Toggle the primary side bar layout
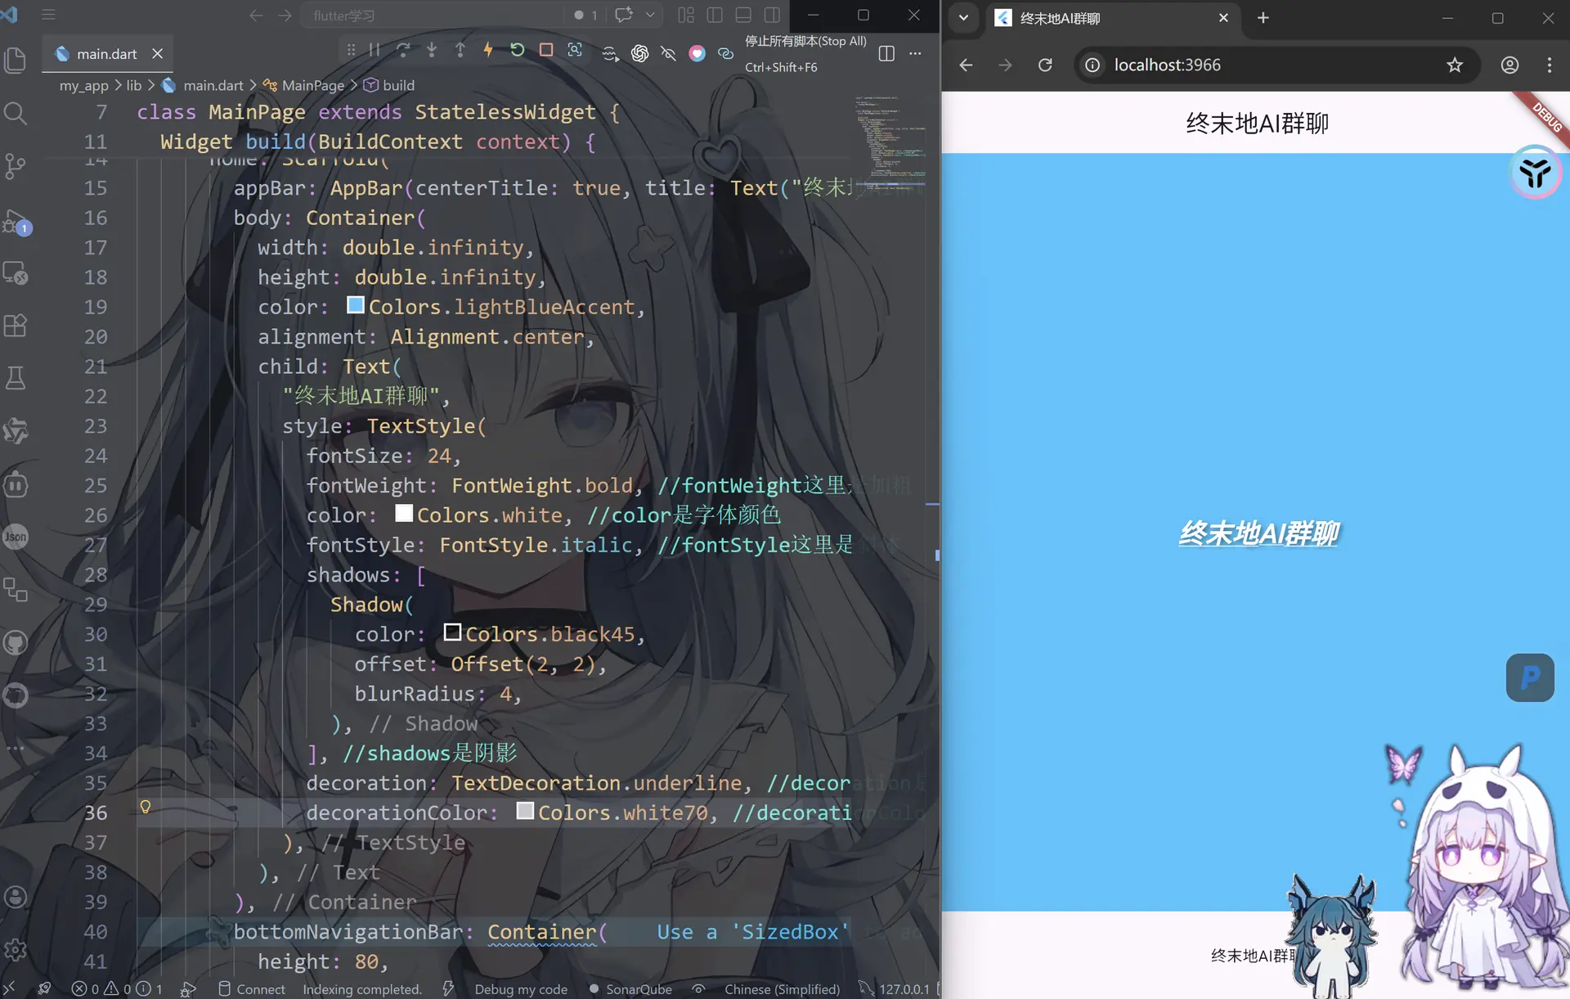The image size is (1570, 999). click(x=715, y=15)
